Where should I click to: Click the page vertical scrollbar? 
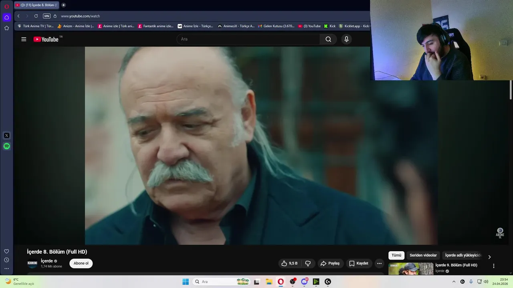pyautogui.click(x=511, y=90)
